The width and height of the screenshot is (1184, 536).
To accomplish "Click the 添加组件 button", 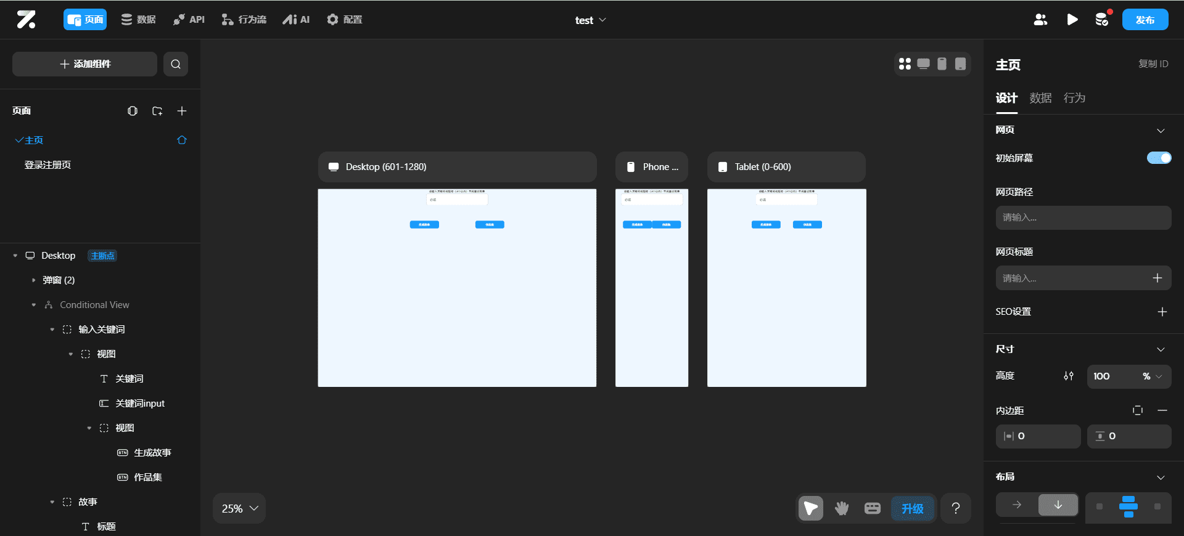I will [x=85, y=64].
